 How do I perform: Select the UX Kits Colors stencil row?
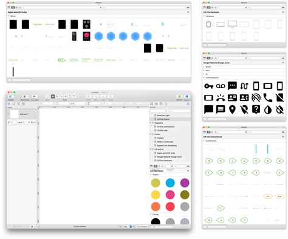pos(170,119)
